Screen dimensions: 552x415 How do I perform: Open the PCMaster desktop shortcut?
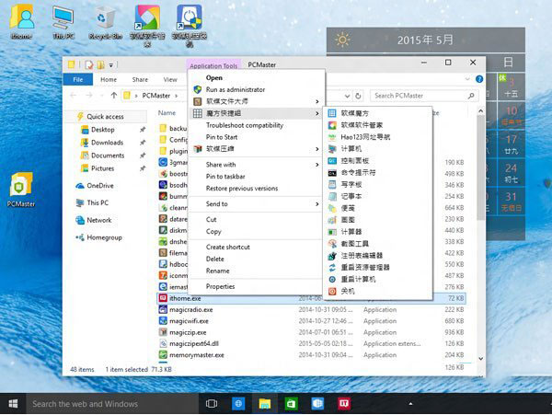pos(21,190)
